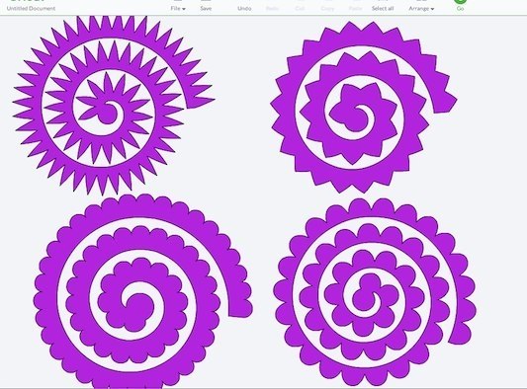Click Select all in the toolbar

pos(383,8)
